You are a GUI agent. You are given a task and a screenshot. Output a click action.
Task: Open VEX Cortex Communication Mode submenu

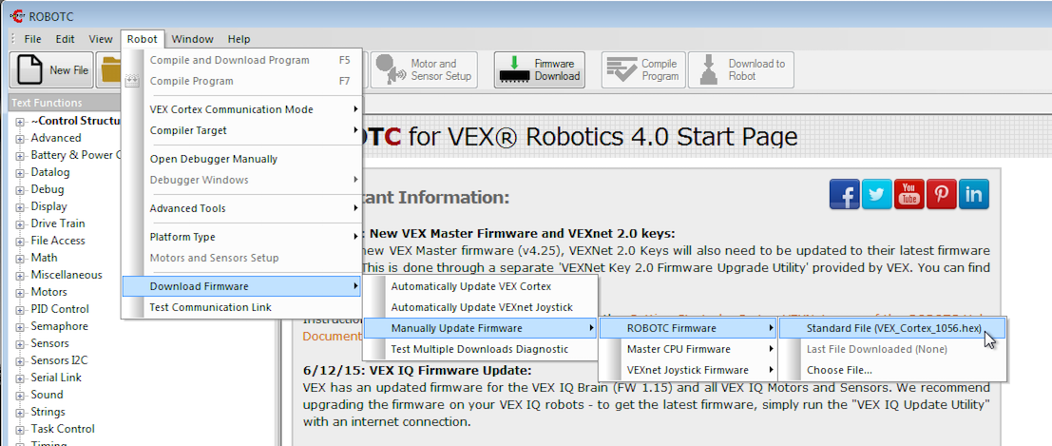(241, 109)
